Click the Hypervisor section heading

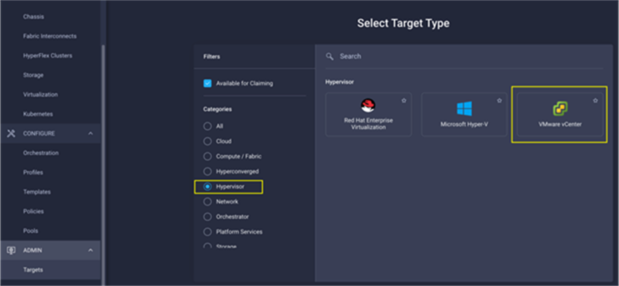[340, 82]
